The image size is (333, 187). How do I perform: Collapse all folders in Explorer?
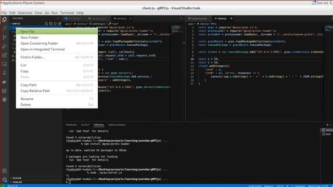pyautogui.click(x=60, y=23)
